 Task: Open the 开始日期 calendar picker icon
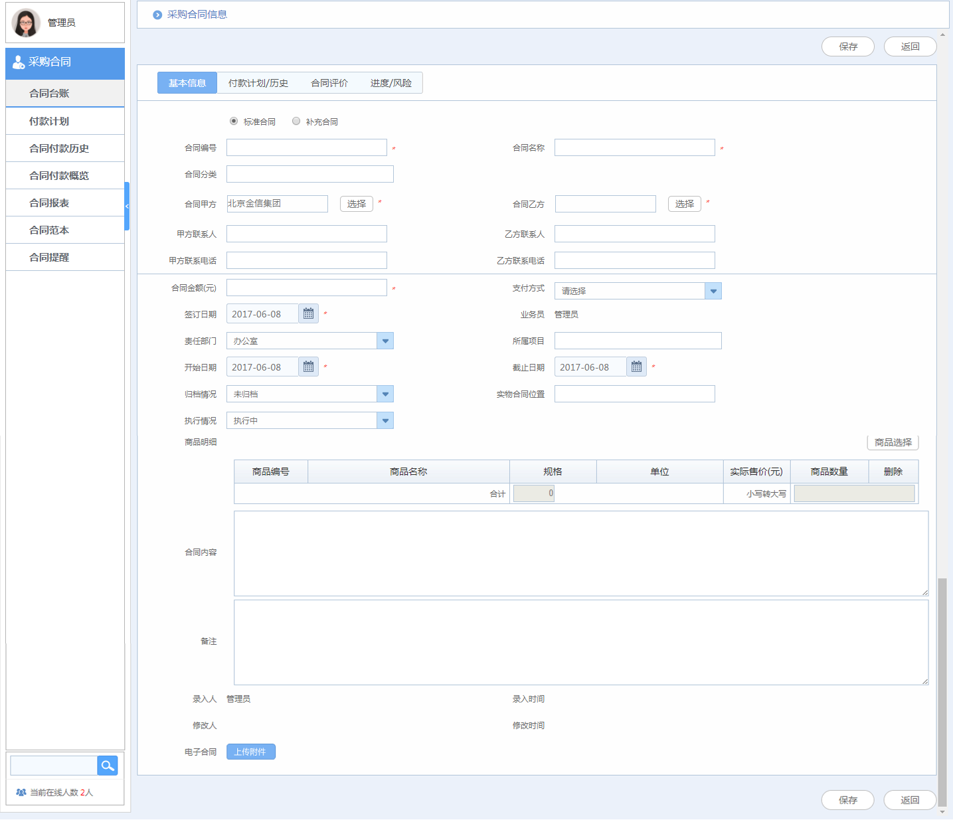click(x=308, y=367)
